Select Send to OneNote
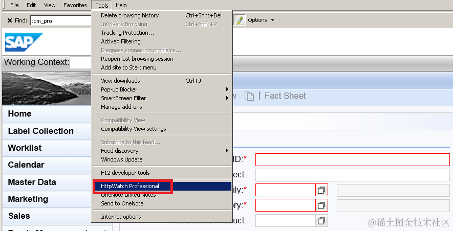The height and width of the screenshot is (231, 453). pos(162,203)
